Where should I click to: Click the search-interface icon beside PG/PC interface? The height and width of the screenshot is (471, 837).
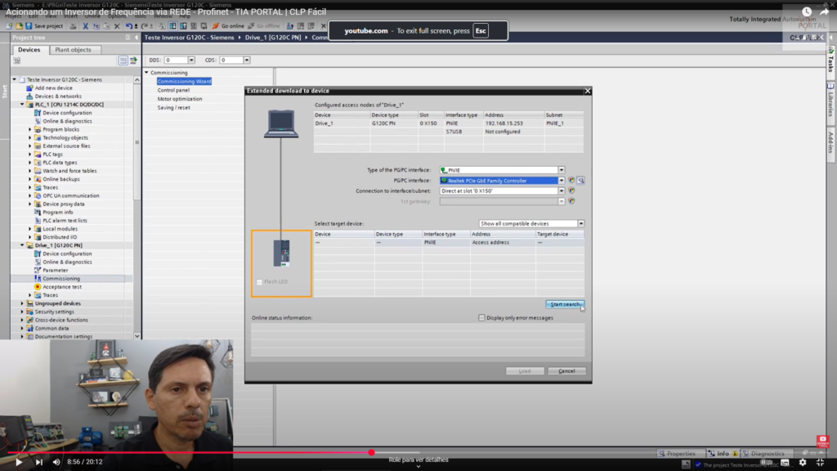click(581, 181)
